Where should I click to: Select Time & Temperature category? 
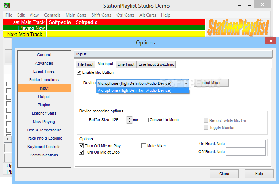coord(44,130)
